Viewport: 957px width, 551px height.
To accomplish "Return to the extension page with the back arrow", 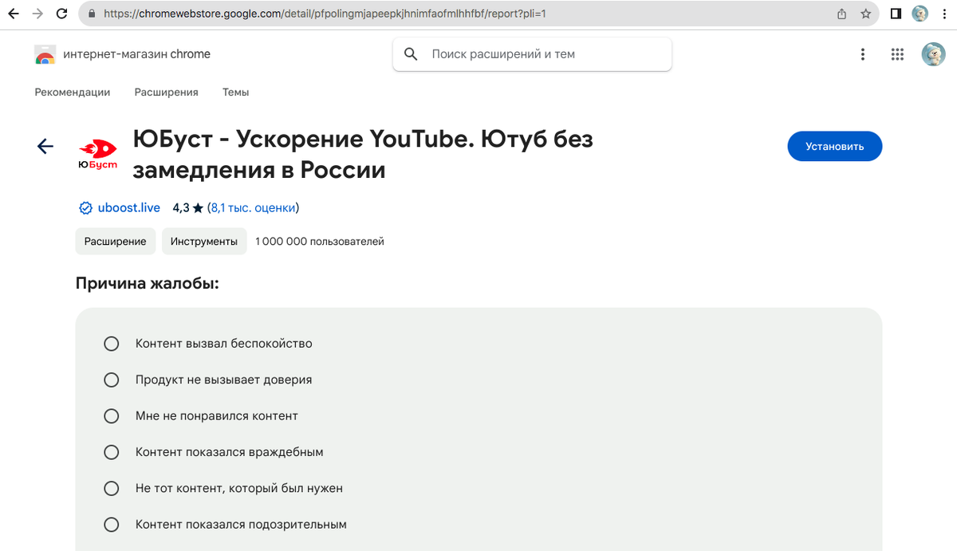I will pyautogui.click(x=45, y=146).
